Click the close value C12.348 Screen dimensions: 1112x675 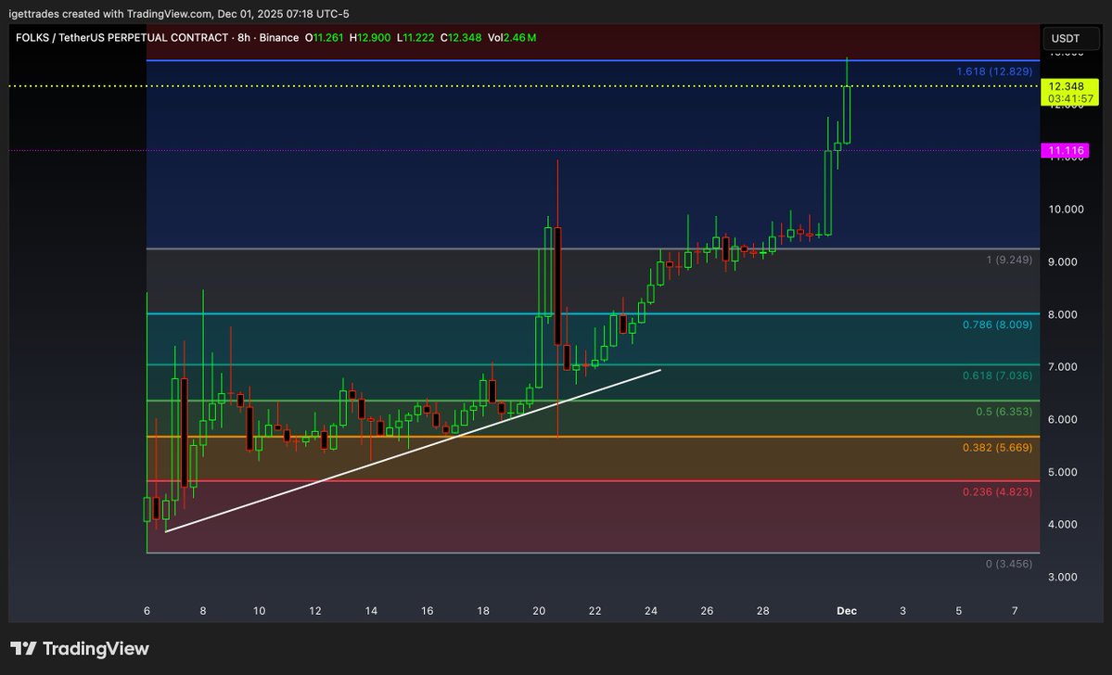[460, 38]
